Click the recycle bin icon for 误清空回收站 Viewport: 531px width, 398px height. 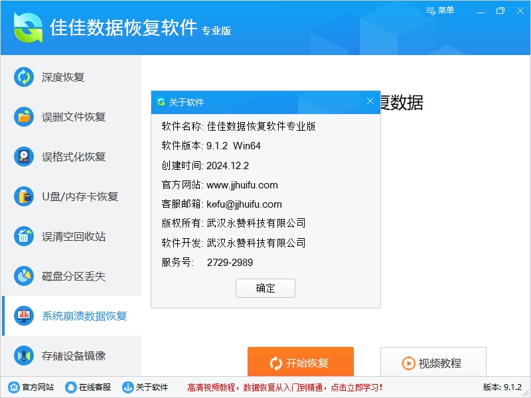24,236
